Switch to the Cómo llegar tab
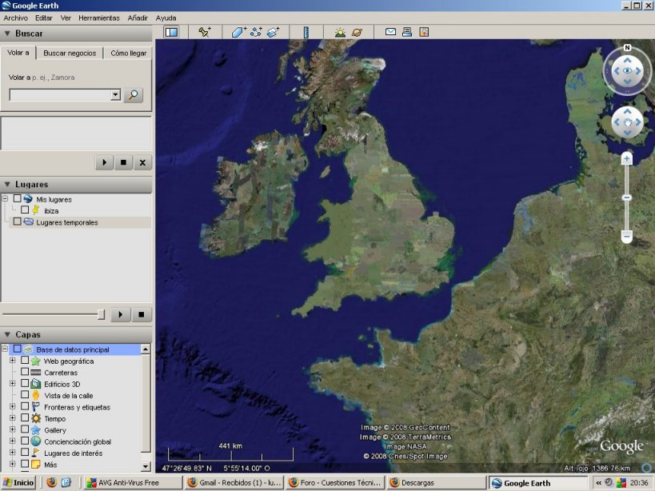655x491 pixels. 128,53
